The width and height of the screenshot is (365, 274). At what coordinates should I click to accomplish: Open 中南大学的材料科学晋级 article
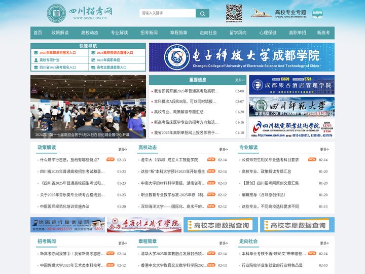tap(173, 183)
